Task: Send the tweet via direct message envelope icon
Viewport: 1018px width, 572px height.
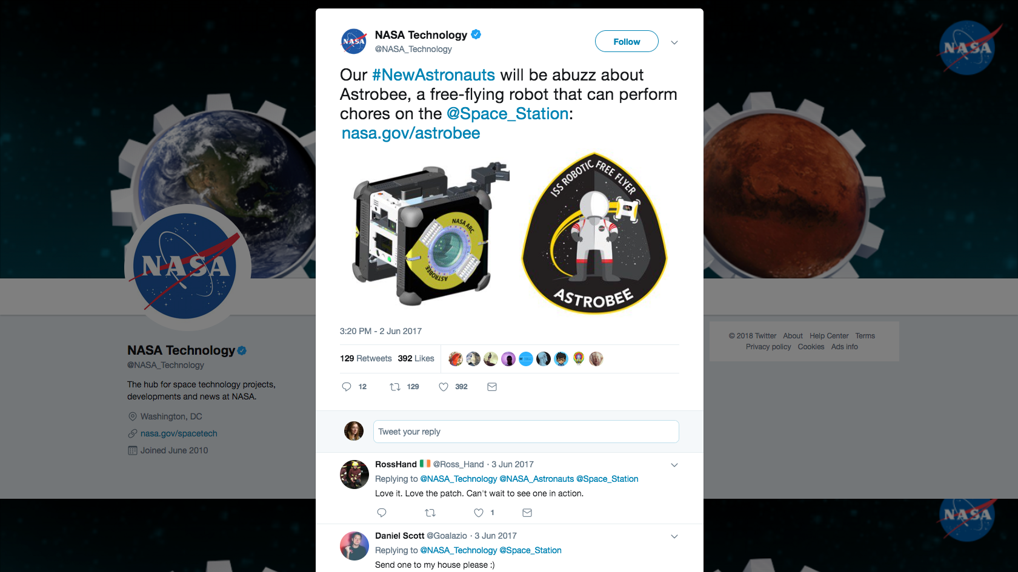Action: [x=492, y=387]
